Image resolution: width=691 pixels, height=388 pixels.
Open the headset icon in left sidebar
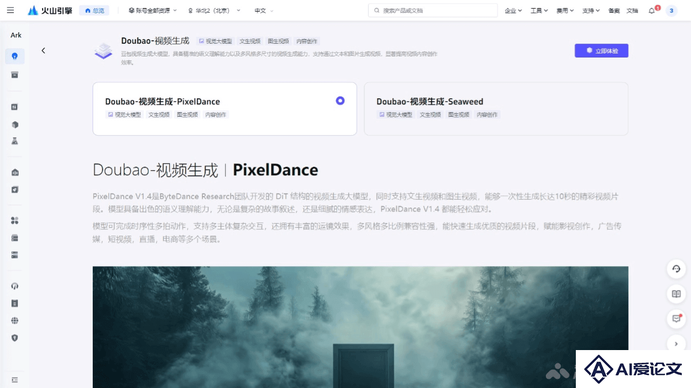(x=15, y=286)
